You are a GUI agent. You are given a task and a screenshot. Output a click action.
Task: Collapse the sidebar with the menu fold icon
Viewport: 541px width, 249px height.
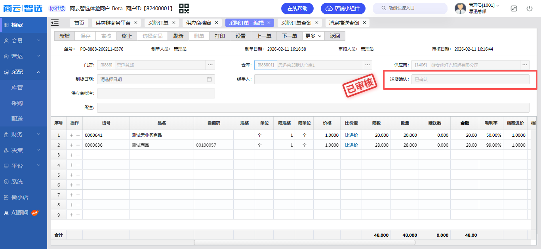pyautogui.click(x=55, y=23)
